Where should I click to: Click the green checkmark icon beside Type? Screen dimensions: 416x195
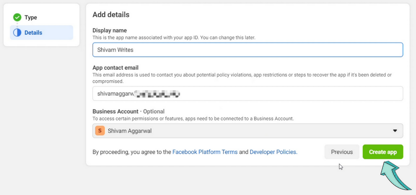tap(17, 17)
